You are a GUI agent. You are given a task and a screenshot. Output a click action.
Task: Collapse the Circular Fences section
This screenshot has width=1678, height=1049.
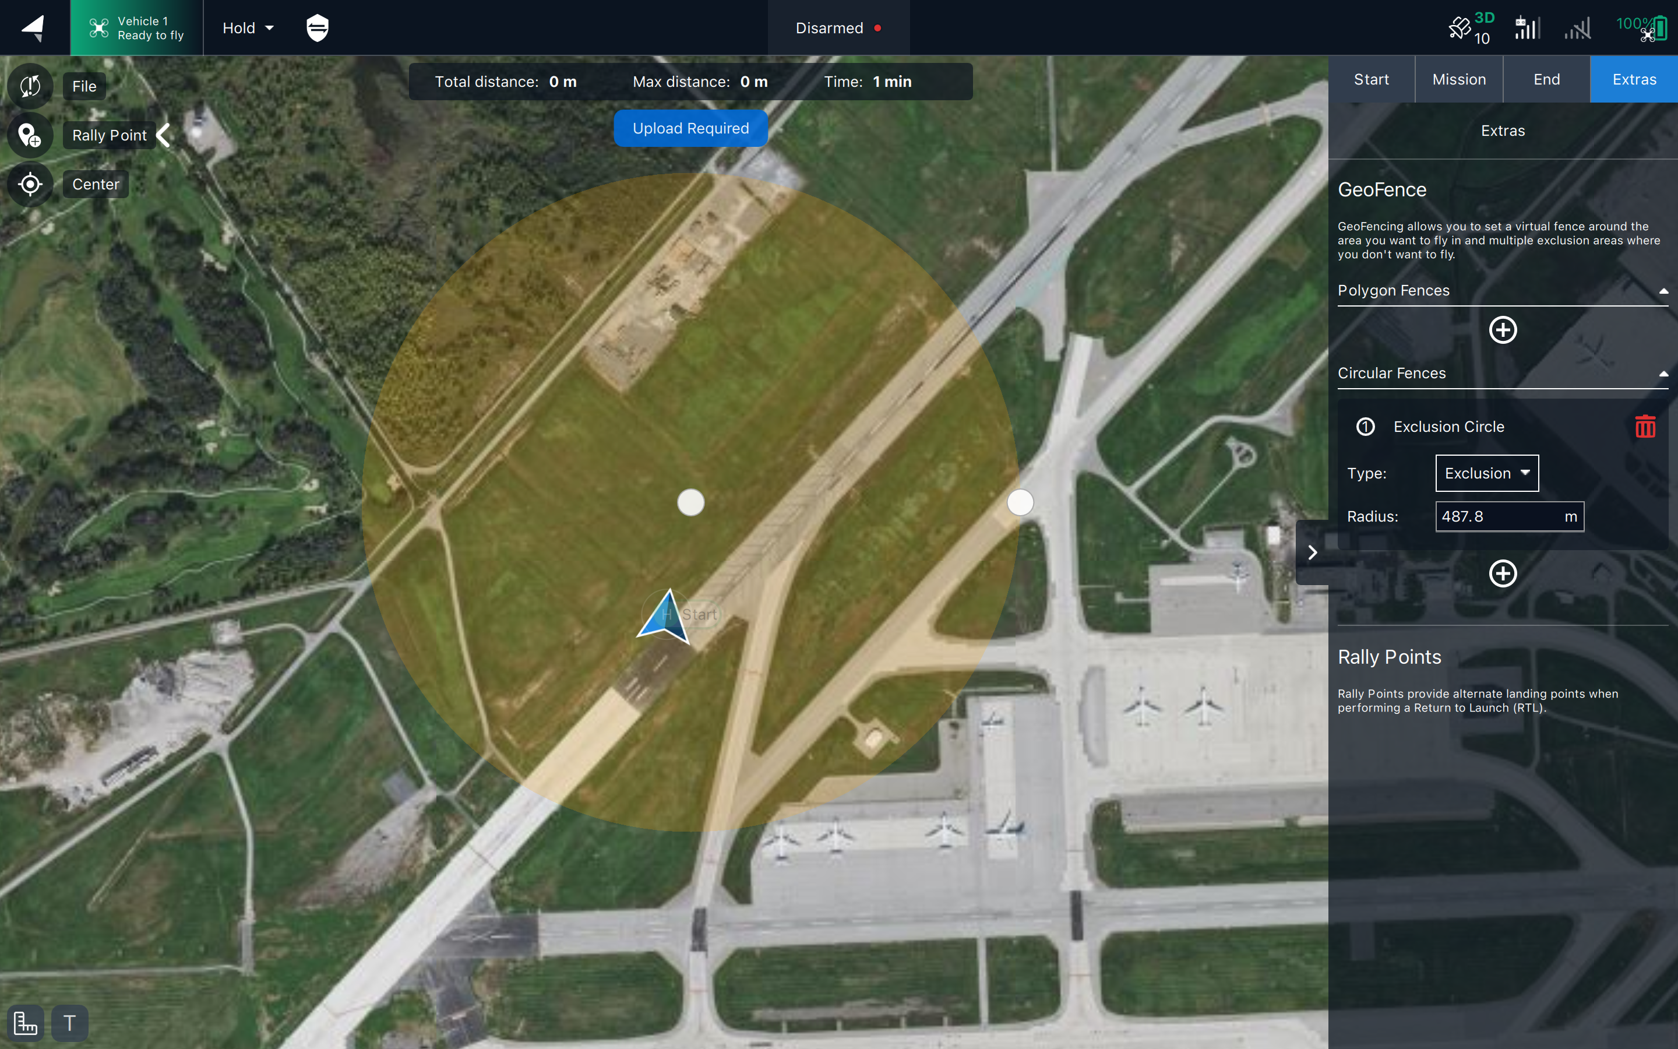pos(1663,374)
